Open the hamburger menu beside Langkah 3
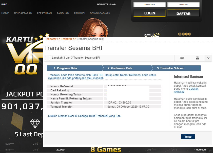Image resolution: width=213 pixels, height=153 pixels. click(48, 58)
